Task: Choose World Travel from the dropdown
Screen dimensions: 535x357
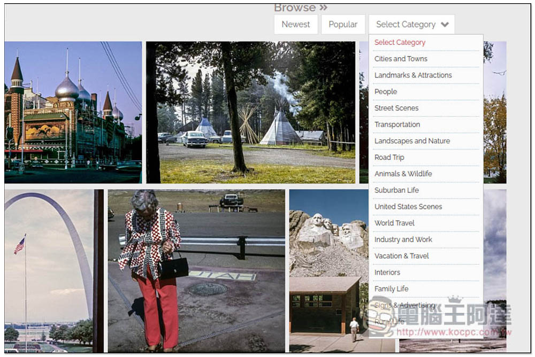Action: click(x=394, y=223)
